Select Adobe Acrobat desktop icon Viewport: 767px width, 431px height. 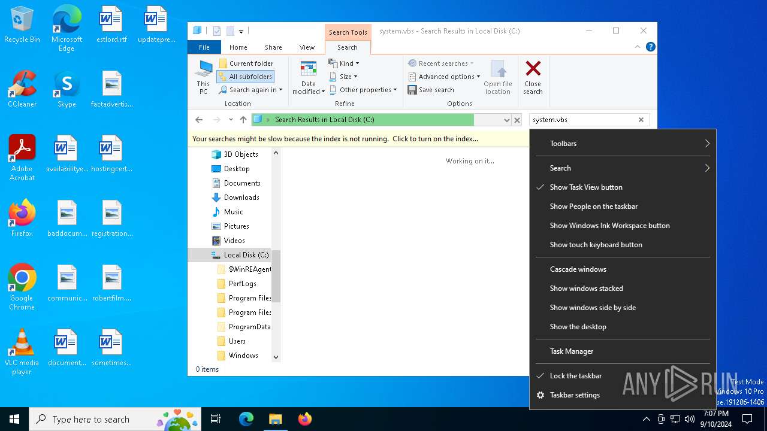point(22,158)
